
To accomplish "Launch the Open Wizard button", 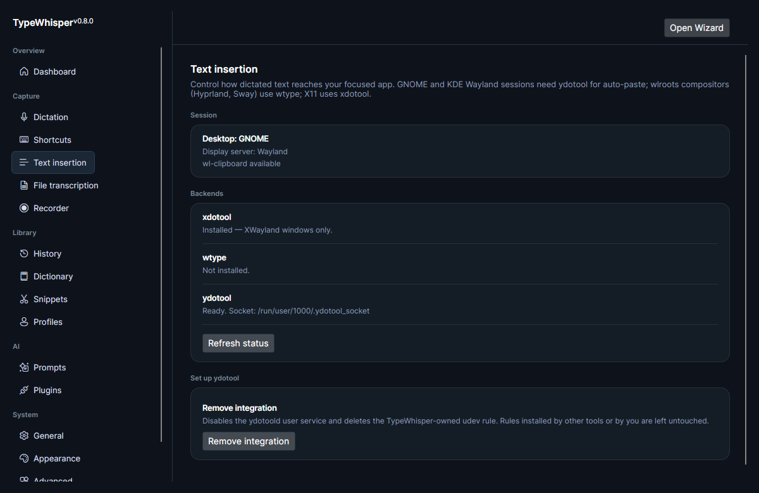I will 696,28.
